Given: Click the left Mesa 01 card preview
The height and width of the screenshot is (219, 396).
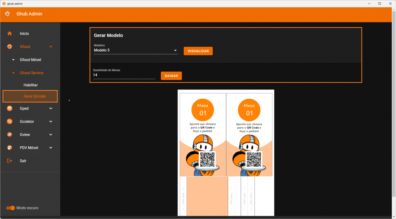Looking at the screenshot, I should point(203,135).
